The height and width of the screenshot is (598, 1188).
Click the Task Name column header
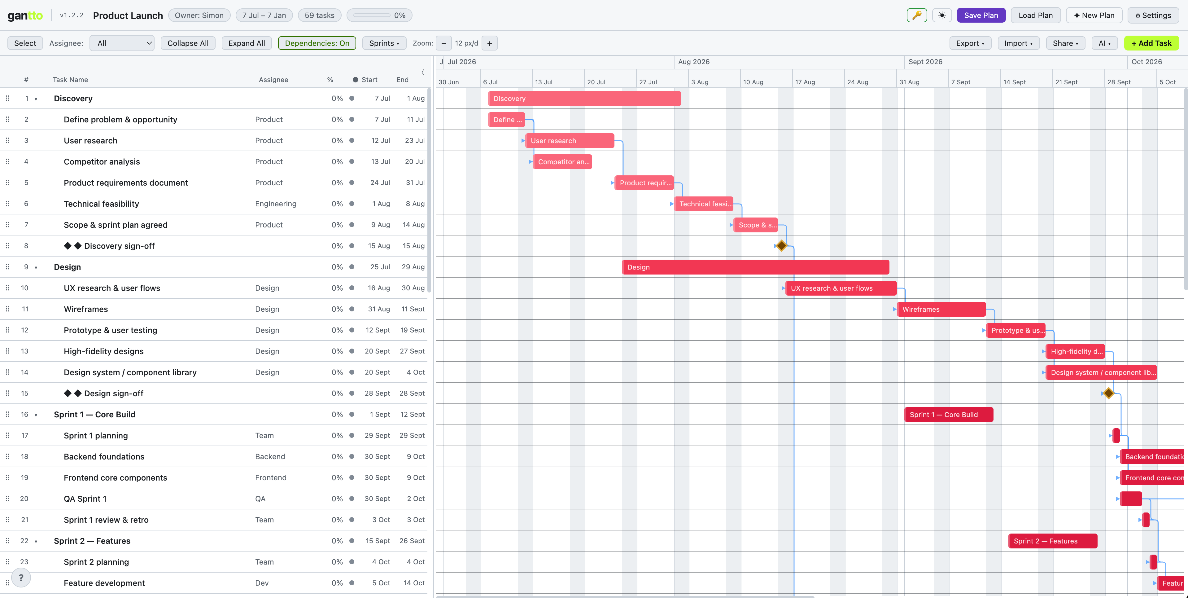pos(70,80)
